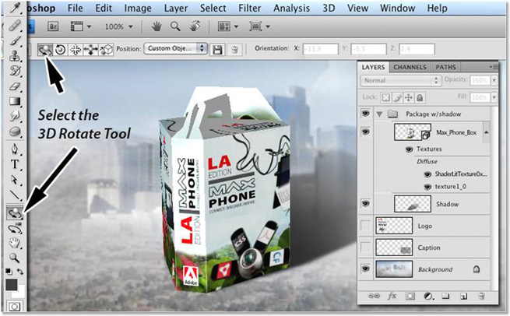Switch to the Paths tab
Viewport: 510px width, 316px height.
(445, 67)
